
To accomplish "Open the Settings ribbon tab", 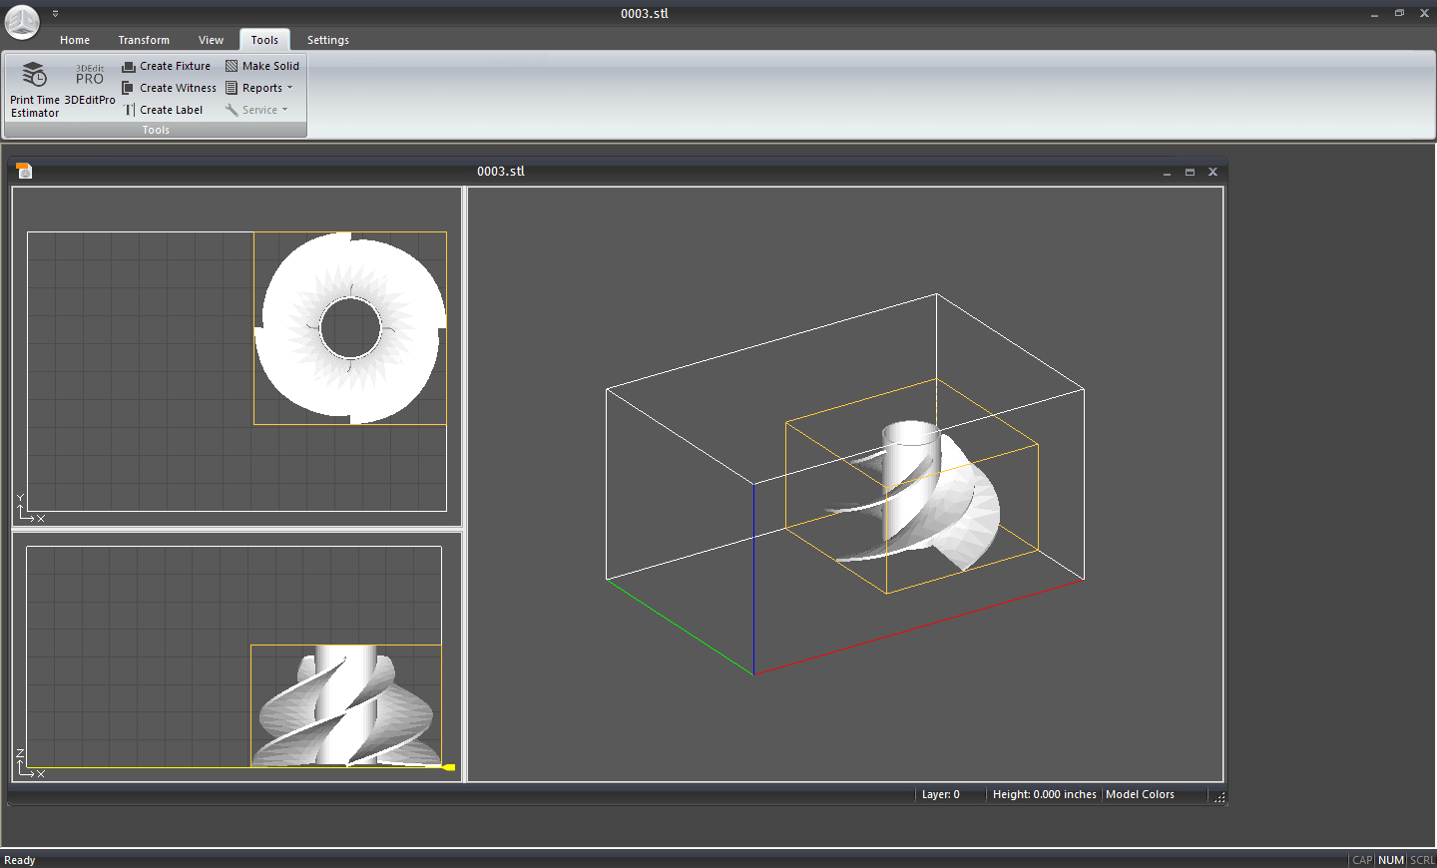I will (x=327, y=40).
